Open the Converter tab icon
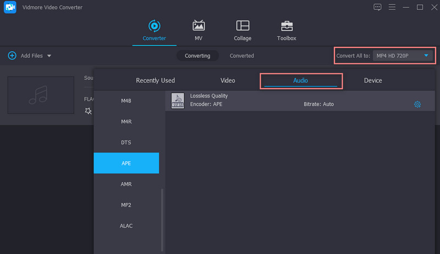Screen dimensions: 440x254 (154, 26)
